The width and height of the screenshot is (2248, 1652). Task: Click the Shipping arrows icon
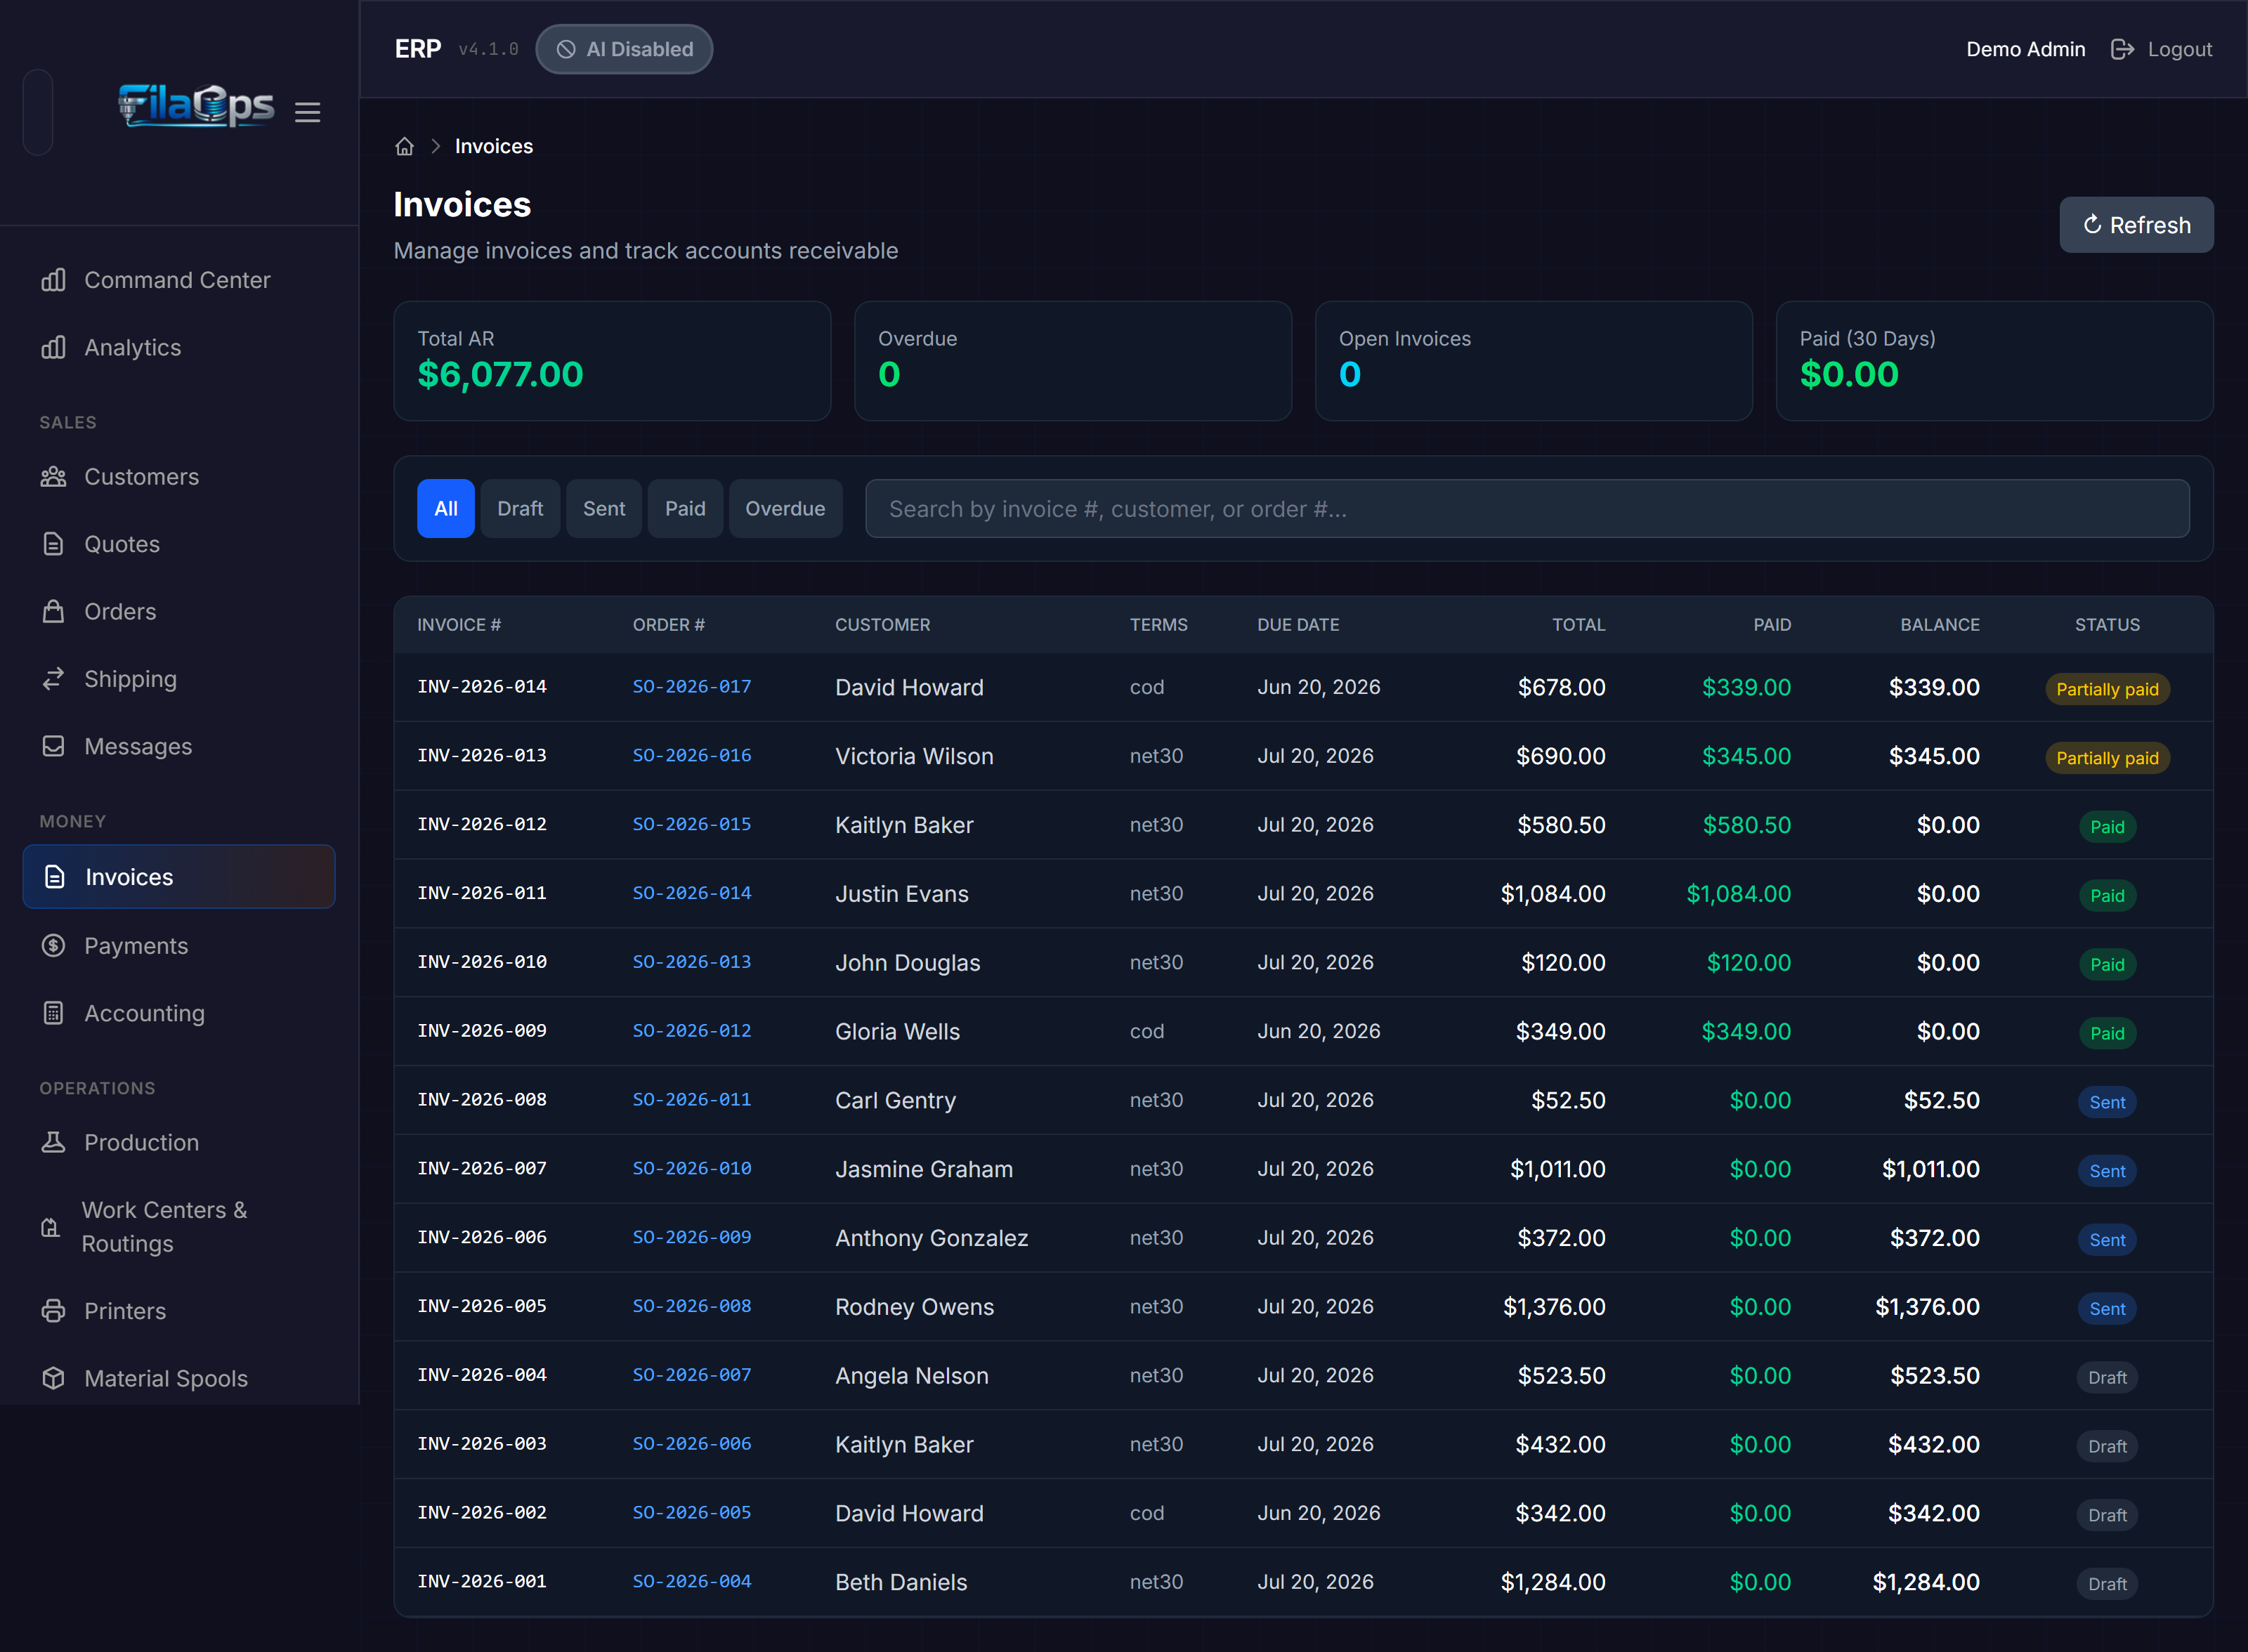[x=53, y=679]
